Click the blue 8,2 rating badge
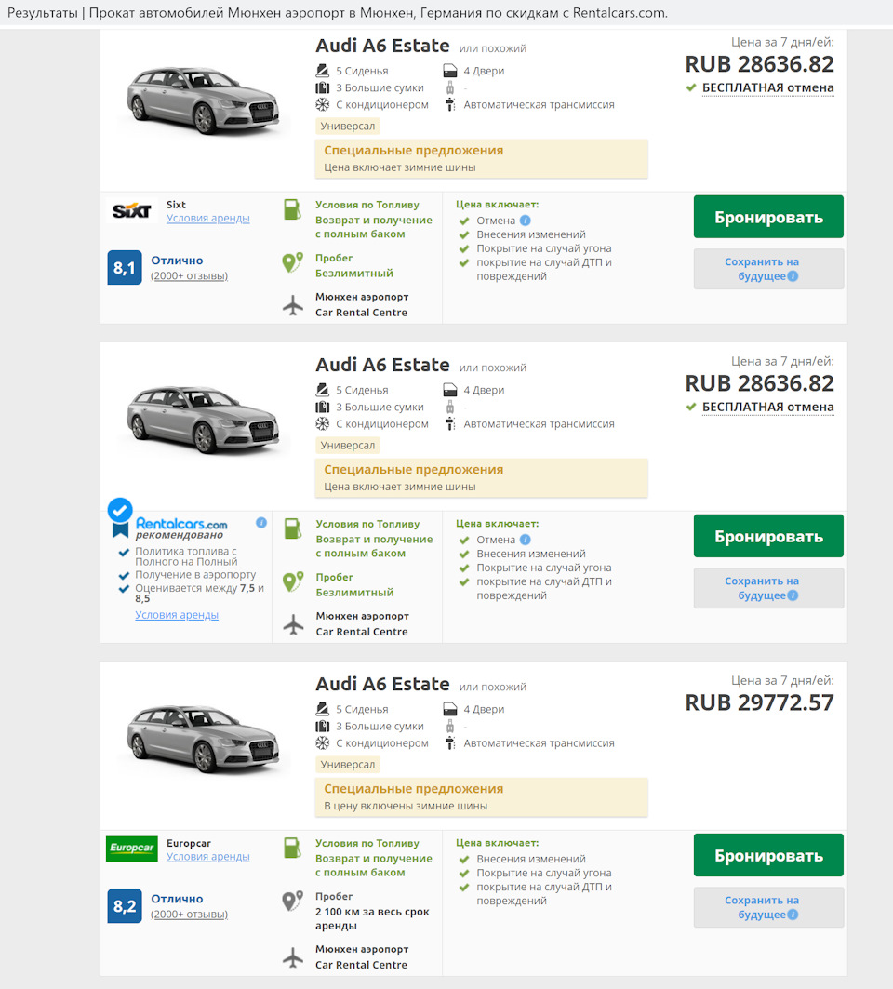893x989 pixels. coord(124,904)
